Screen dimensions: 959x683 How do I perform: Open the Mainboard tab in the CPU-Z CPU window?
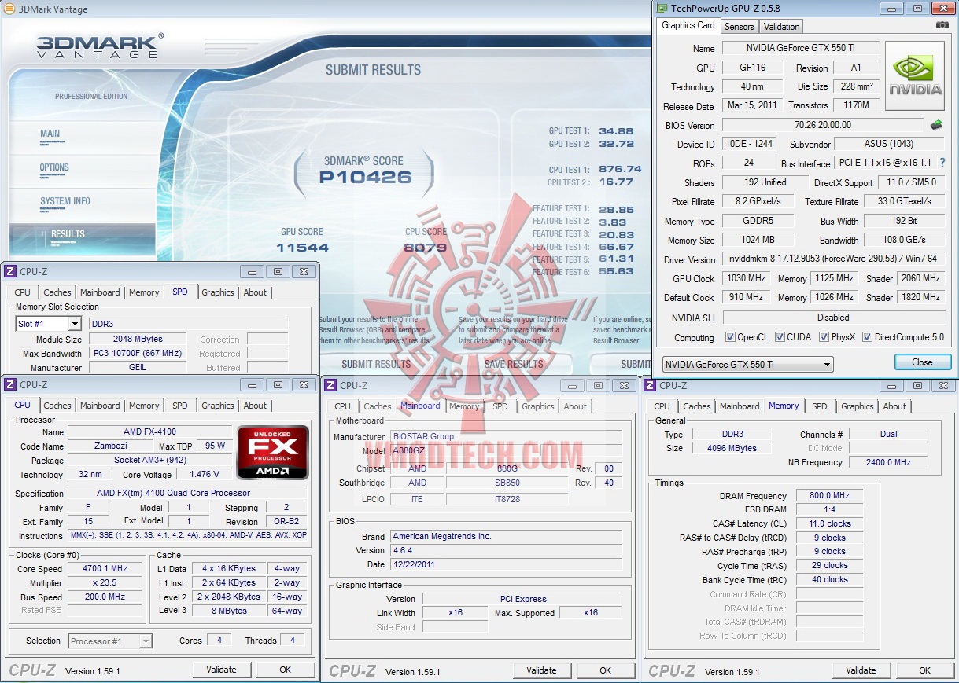101,406
